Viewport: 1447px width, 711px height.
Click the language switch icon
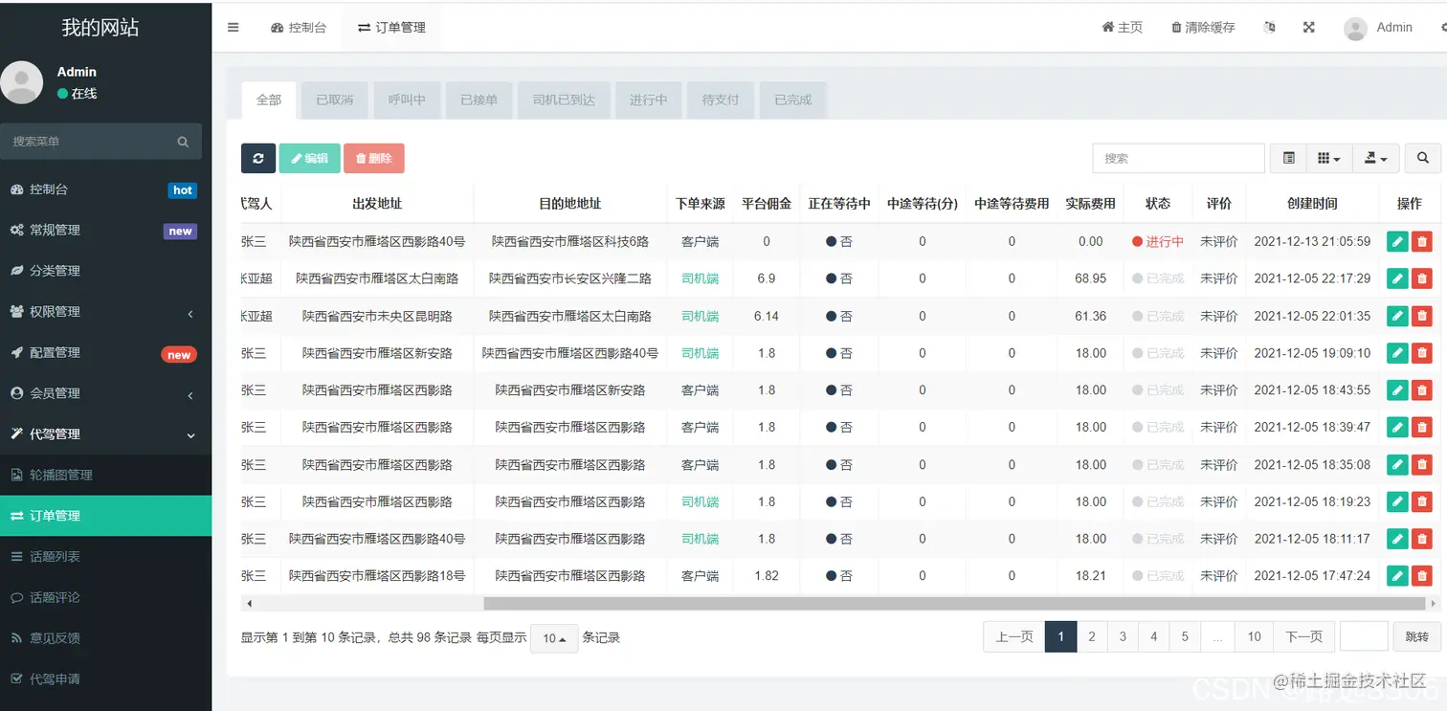point(1270,28)
